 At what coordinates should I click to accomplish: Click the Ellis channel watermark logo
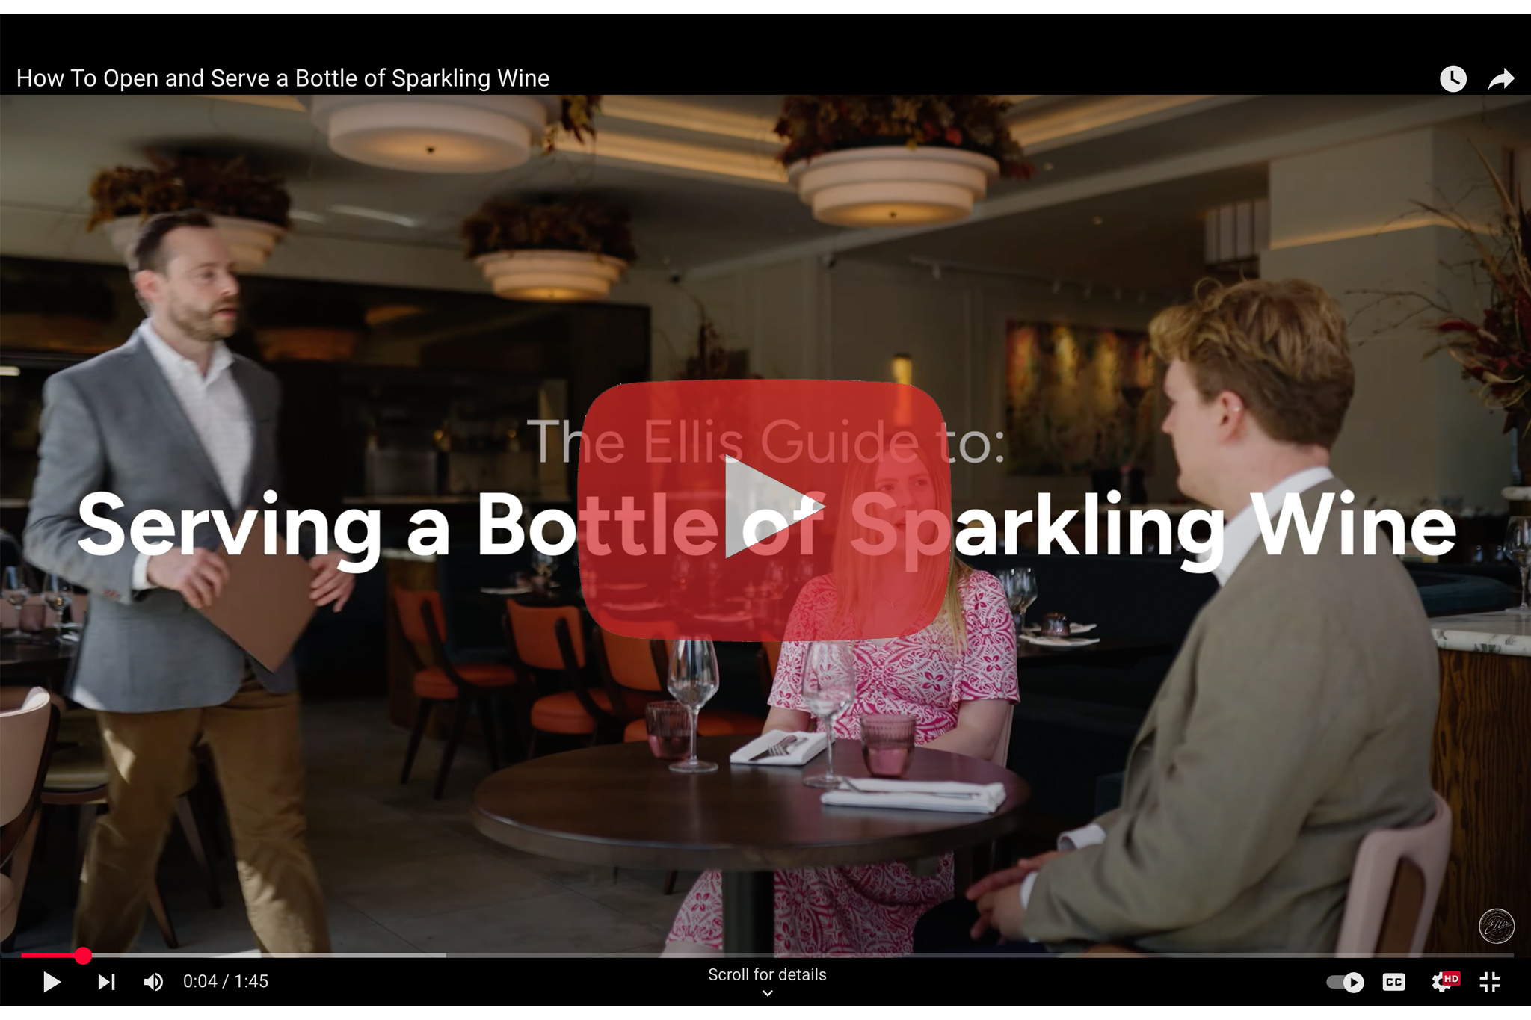pos(1497,927)
